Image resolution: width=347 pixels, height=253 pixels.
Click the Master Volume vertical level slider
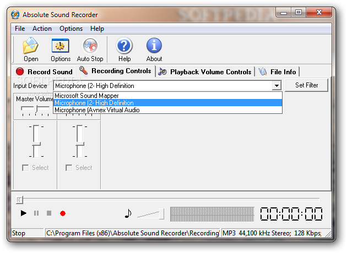(36, 141)
